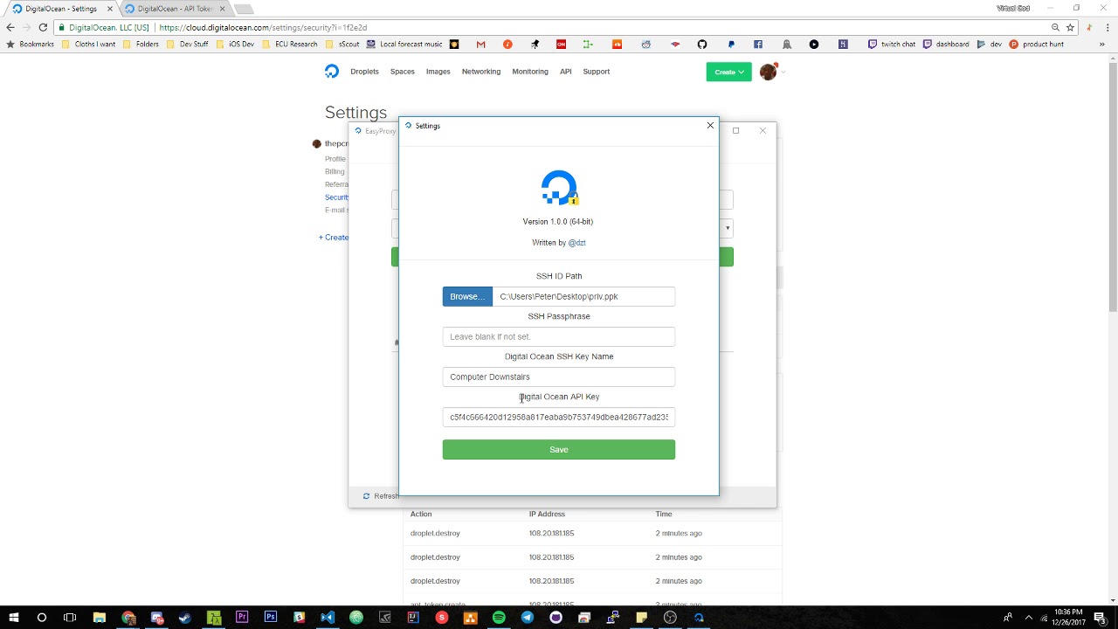Click the SSH Passphrase input field

coord(559,336)
